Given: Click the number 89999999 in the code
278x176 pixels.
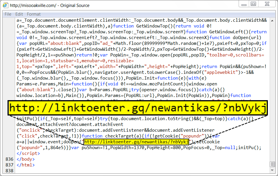Looking at the screenshot, I should pos(155,43).
